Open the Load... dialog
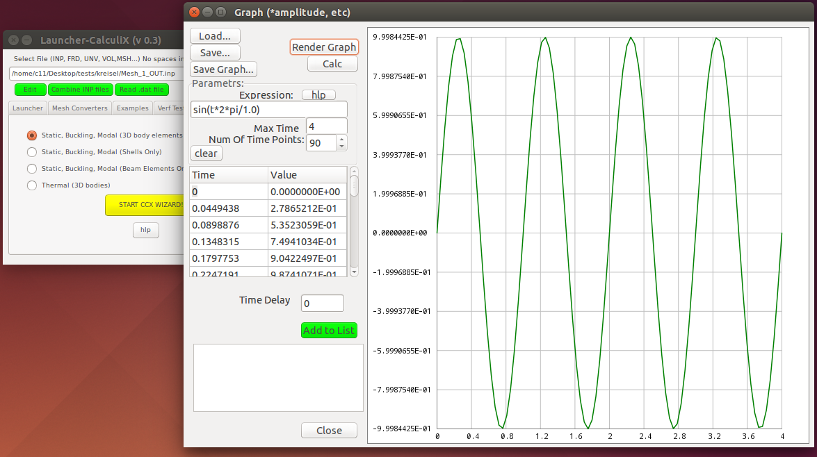 point(215,35)
